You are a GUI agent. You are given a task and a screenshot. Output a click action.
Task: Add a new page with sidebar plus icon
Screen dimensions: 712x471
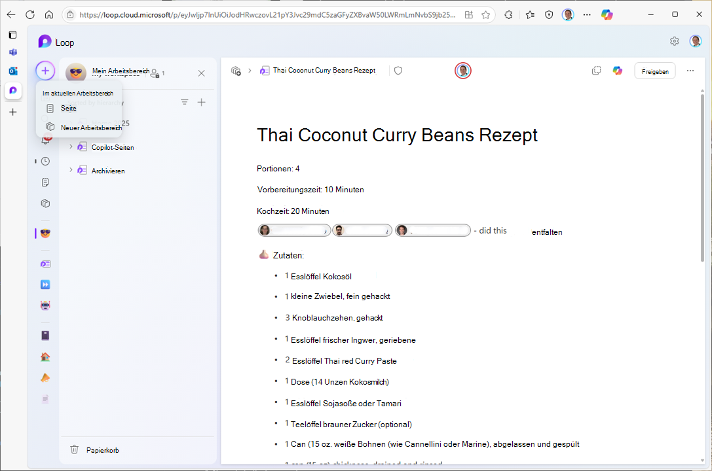[202, 102]
